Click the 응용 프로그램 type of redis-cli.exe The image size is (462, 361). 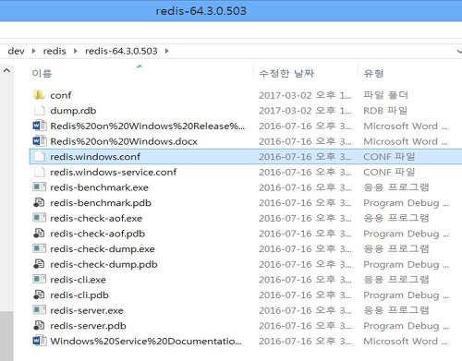tap(396, 280)
